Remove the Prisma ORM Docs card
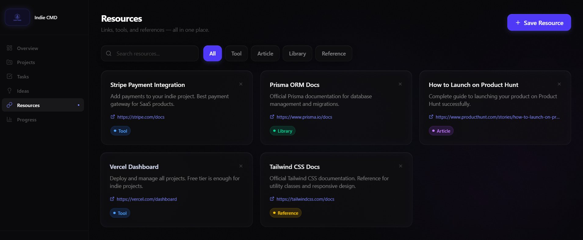 coord(400,84)
